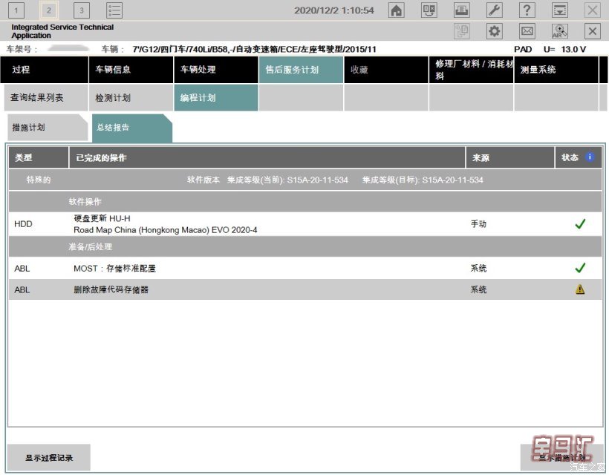The height and width of the screenshot is (475, 609).
Task: Click the 显示过程记录 button
Action: 49,458
